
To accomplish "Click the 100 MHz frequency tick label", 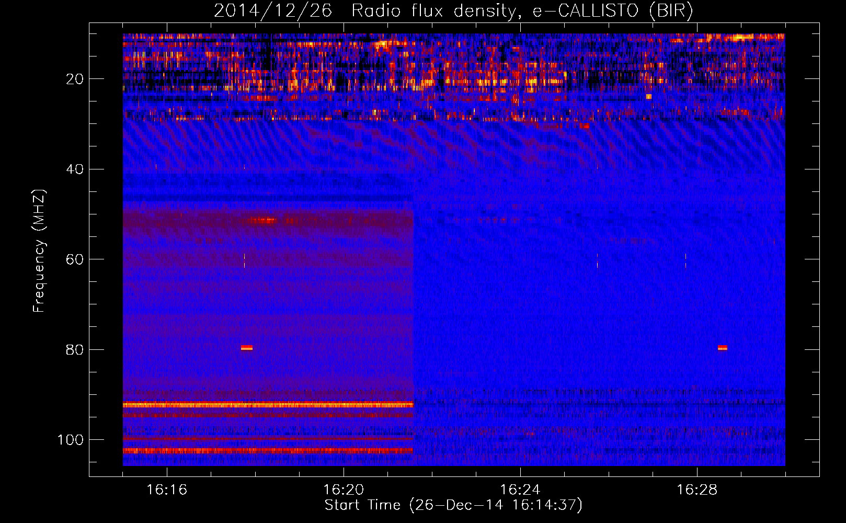I will pyautogui.click(x=71, y=440).
